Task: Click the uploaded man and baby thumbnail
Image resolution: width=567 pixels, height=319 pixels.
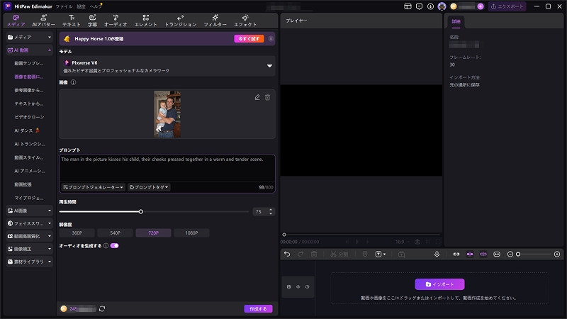Action: click(x=167, y=114)
